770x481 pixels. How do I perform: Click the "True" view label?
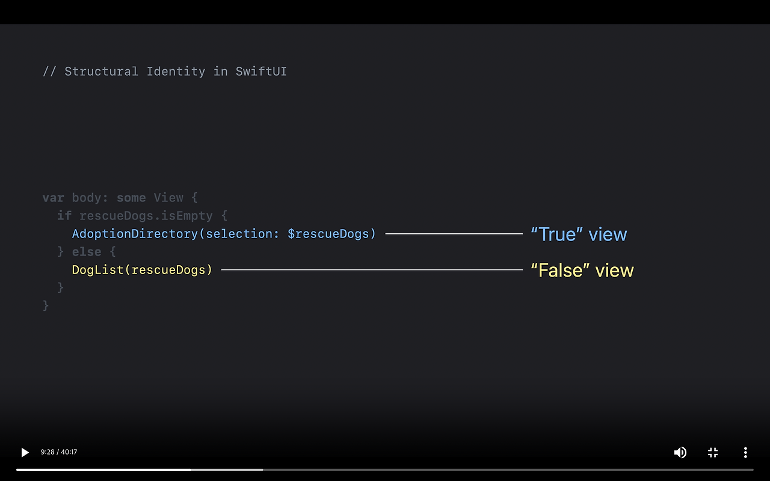click(x=579, y=234)
